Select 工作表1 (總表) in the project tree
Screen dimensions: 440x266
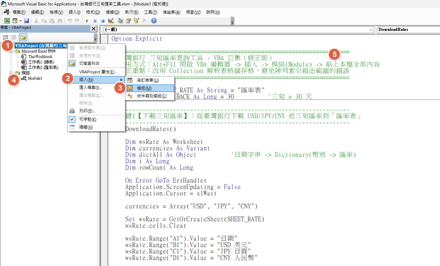[x=41, y=62]
